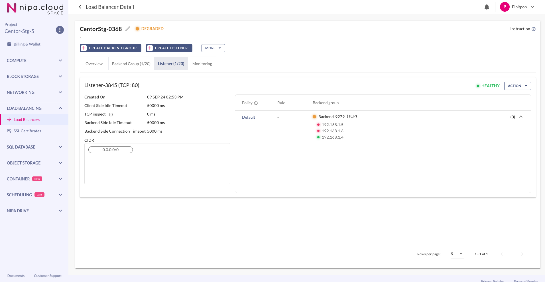Click the Billing & Wallet icon
This screenshot has height=282, width=545.
click(x=9, y=44)
